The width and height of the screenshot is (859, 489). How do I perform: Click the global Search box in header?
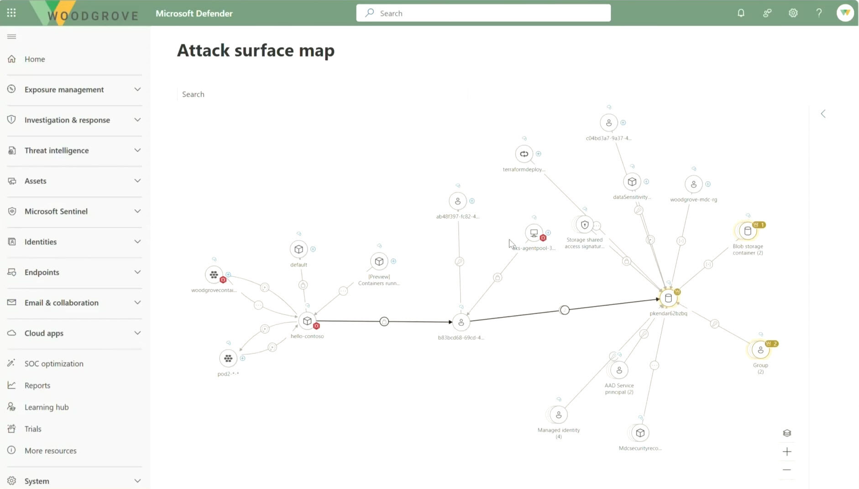point(483,13)
